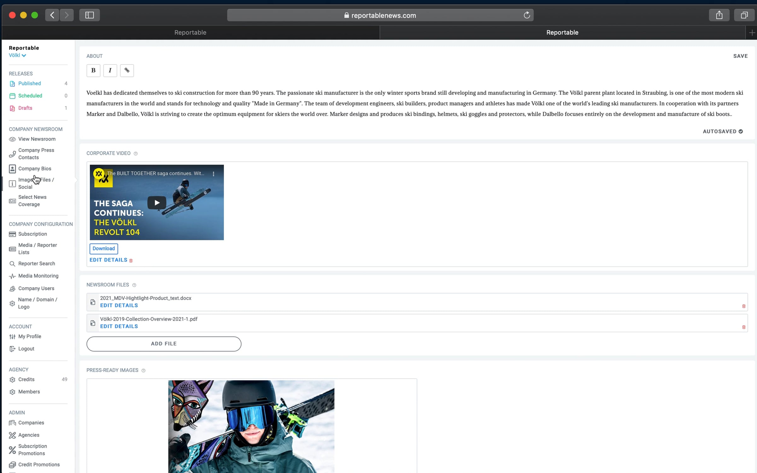Toggle italic formatting in About editor
The height and width of the screenshot is (473, 757).
tap(110, 70)
